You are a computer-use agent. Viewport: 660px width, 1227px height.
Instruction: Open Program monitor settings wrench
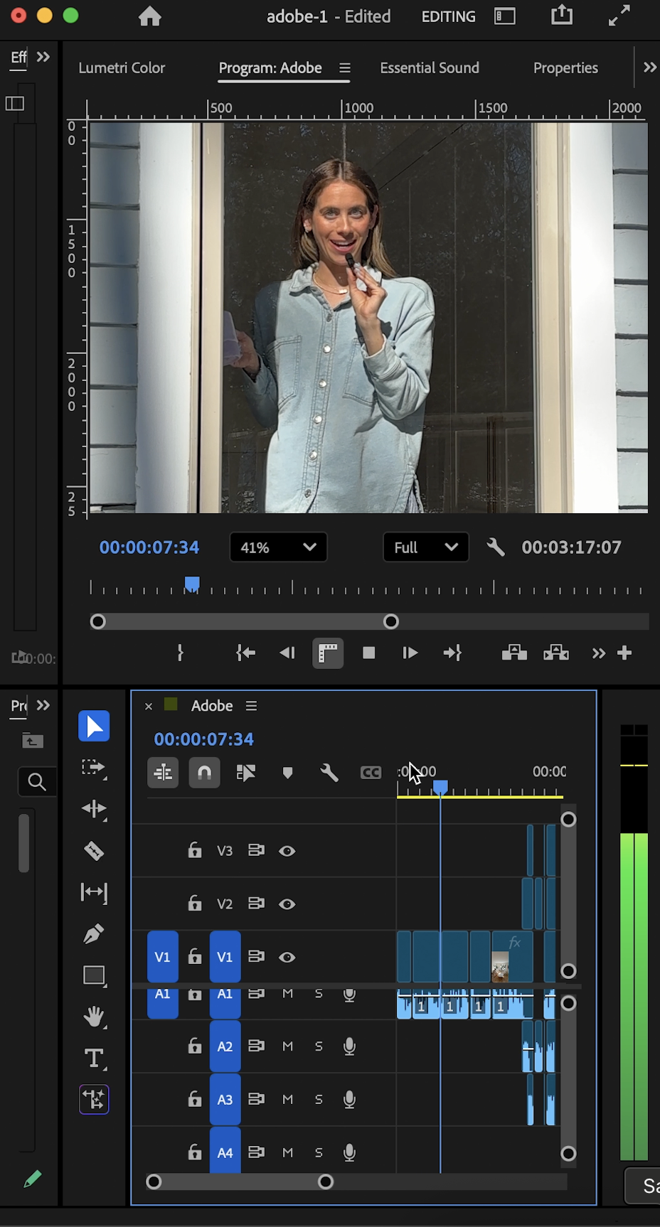(496, 547)
